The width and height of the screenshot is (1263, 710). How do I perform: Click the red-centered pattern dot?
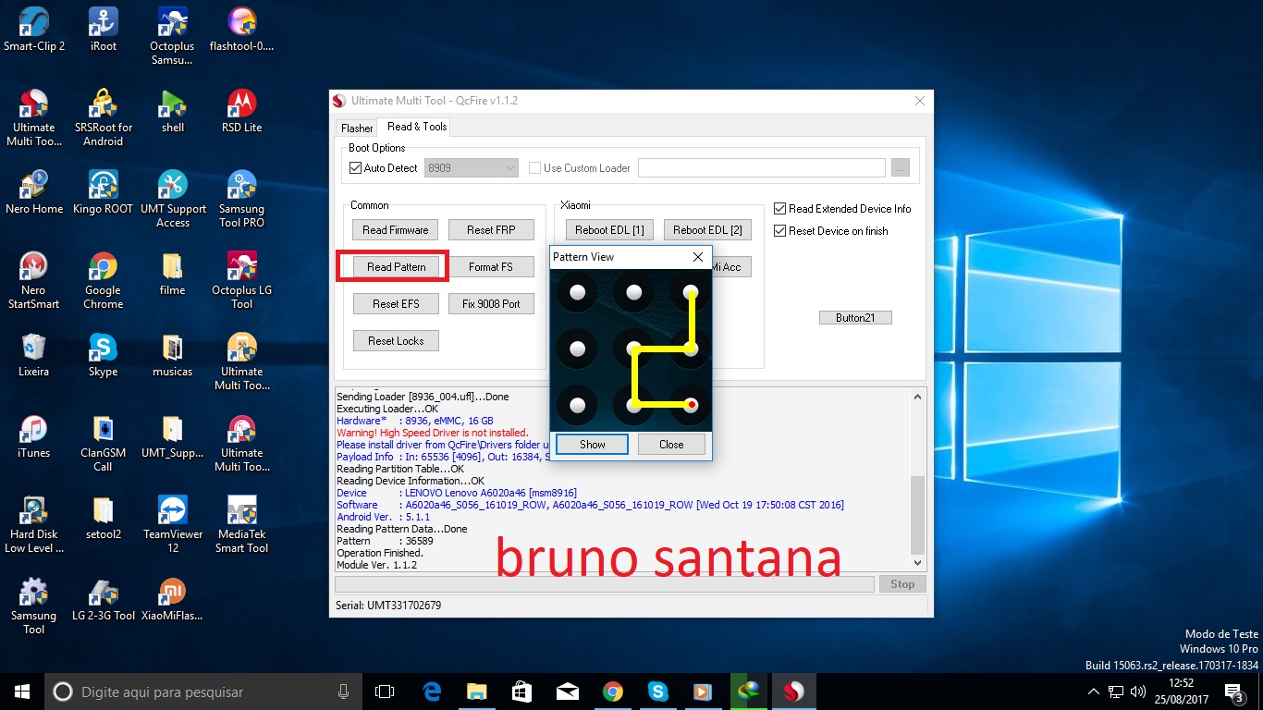pyautogui.click(x=691, y=405)
